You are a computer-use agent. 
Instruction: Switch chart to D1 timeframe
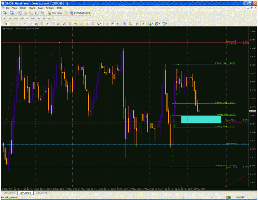click(38, 19)
